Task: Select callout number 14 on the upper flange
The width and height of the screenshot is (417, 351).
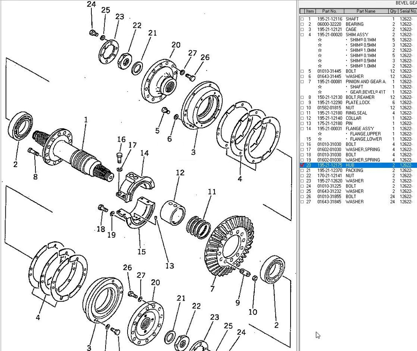Action: [144, 153]
